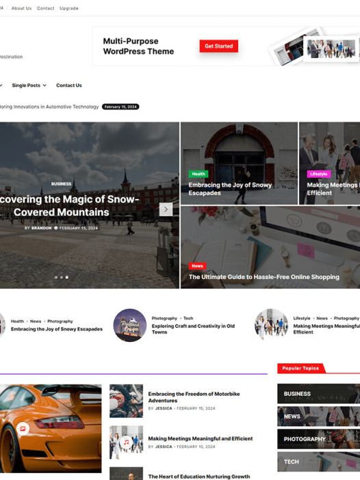Open the NEWS popular topic tile
Screen dimensions: 360x480
point(319,416)
